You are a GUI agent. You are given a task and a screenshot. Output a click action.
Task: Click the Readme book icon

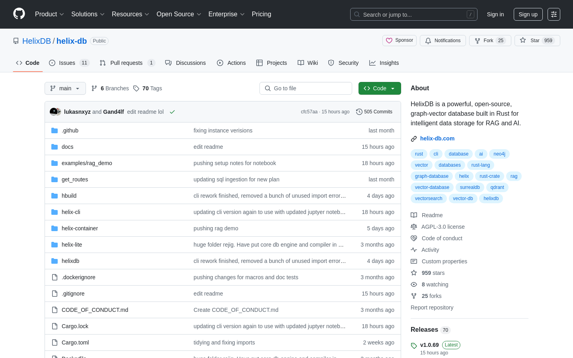tap(414, 215)
